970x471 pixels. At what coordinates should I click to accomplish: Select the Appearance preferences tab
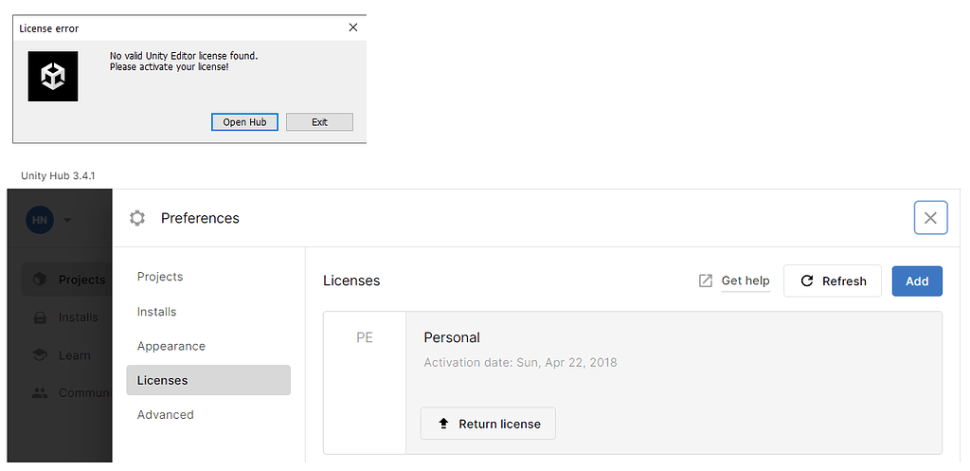click(x=171, y=346)
